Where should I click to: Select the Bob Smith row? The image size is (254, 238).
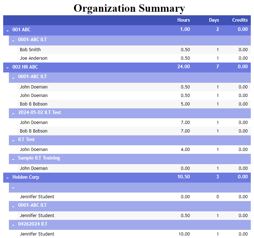click(30, 50)
